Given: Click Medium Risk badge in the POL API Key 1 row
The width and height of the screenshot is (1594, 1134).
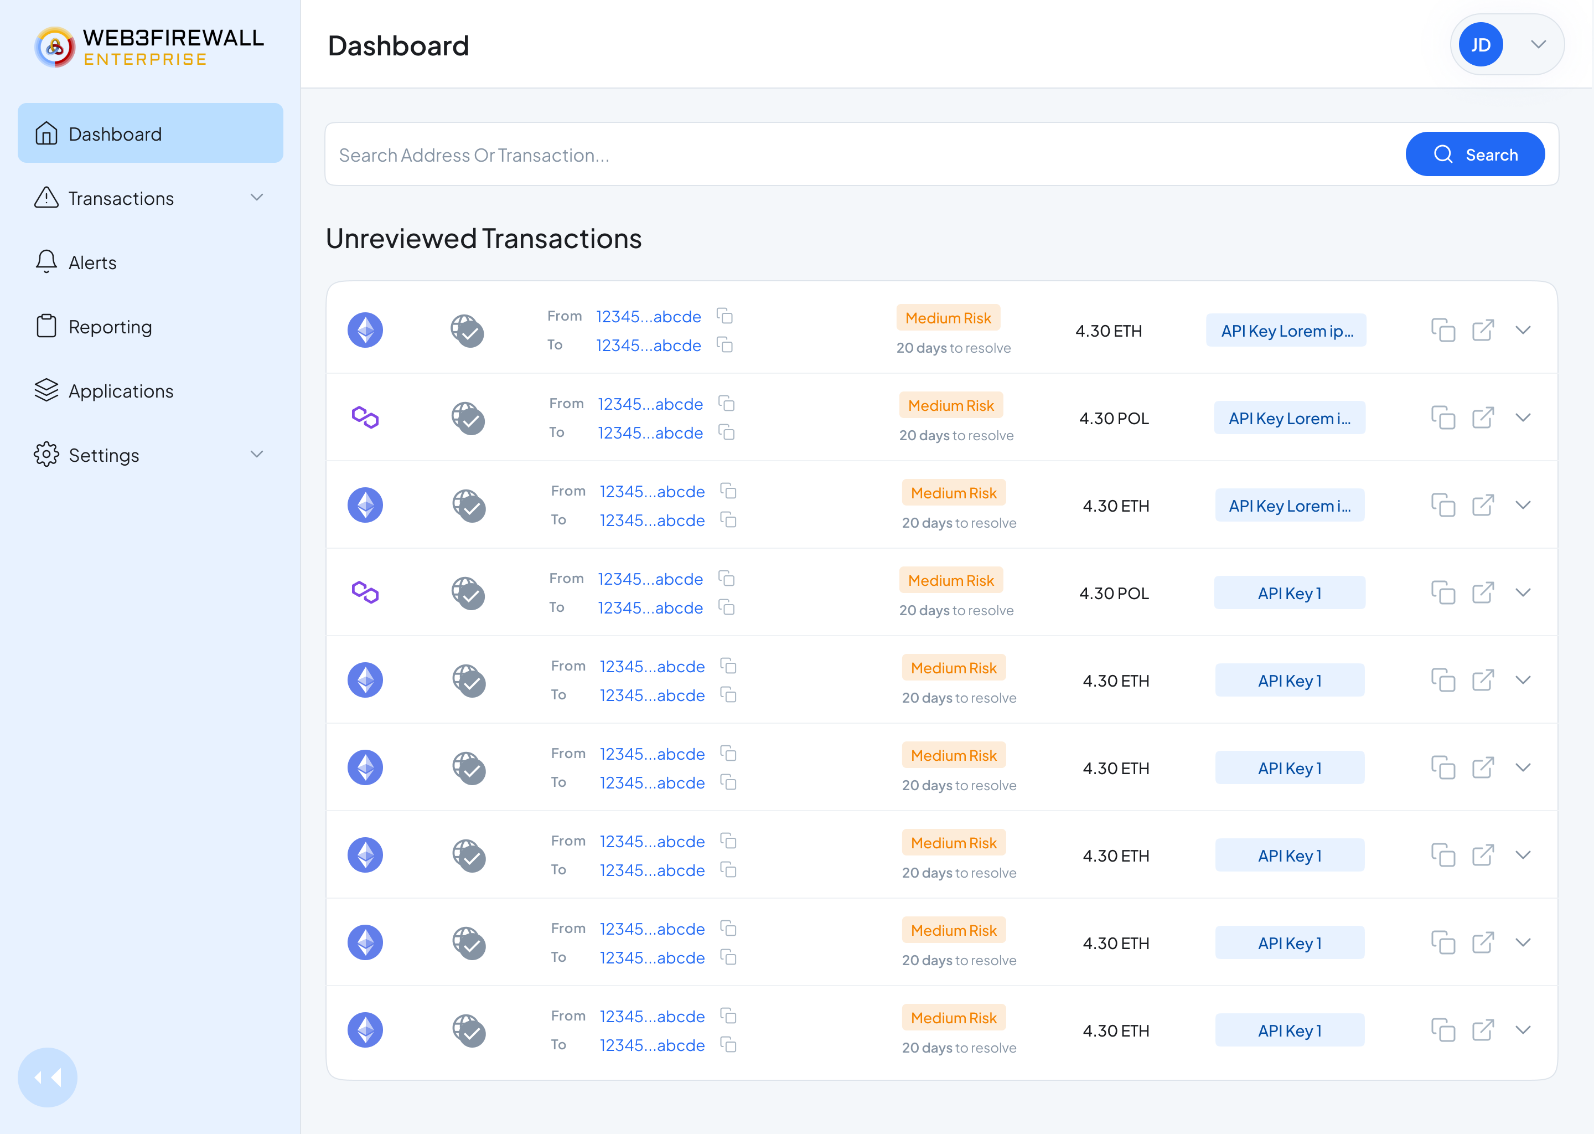Looking at the screenshot, I should tap(950, 580).
